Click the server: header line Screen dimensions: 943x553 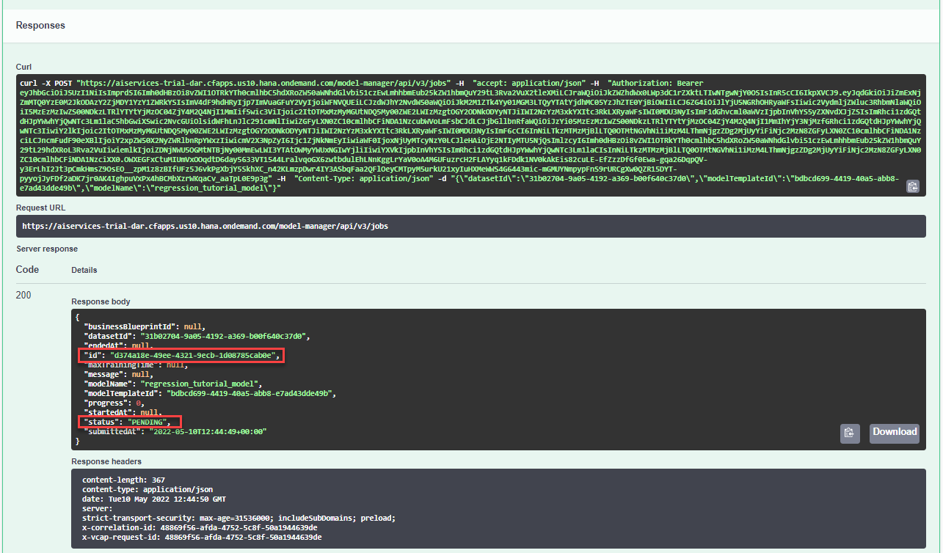coord(98,508)
